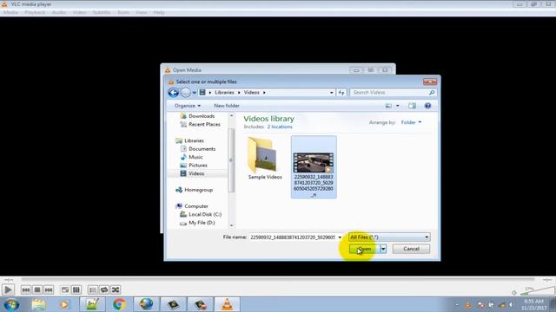Click the VLC Play button

click(8, 289)
